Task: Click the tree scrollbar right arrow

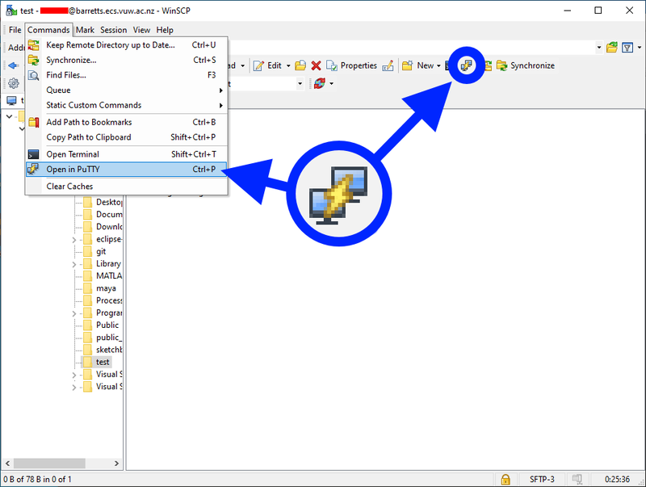Action: pos(117,463)
